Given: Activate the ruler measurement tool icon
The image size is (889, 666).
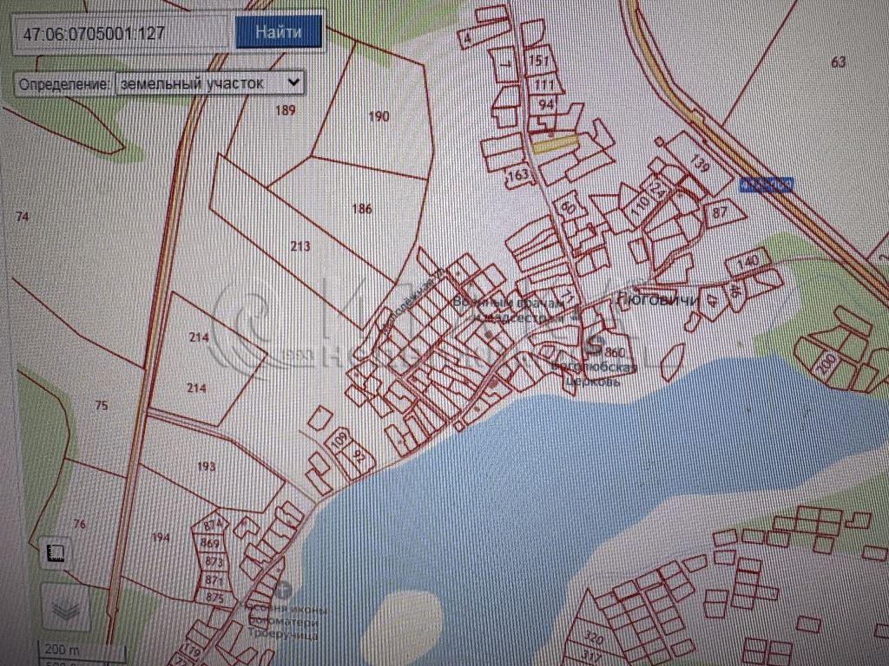Looking at the screenshot, I should coord(56,552).
